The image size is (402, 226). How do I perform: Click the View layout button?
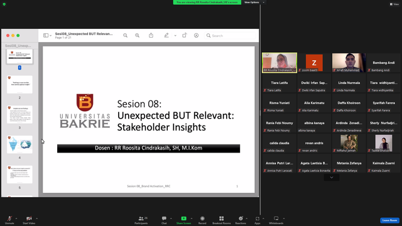(394, 4)
